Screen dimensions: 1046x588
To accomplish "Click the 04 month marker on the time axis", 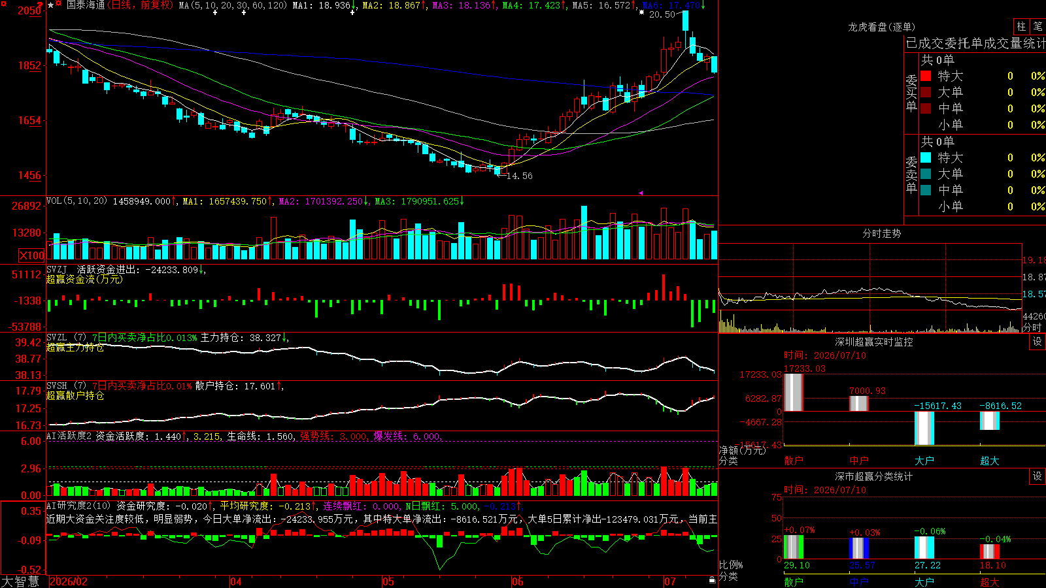I will coord(236,581).
